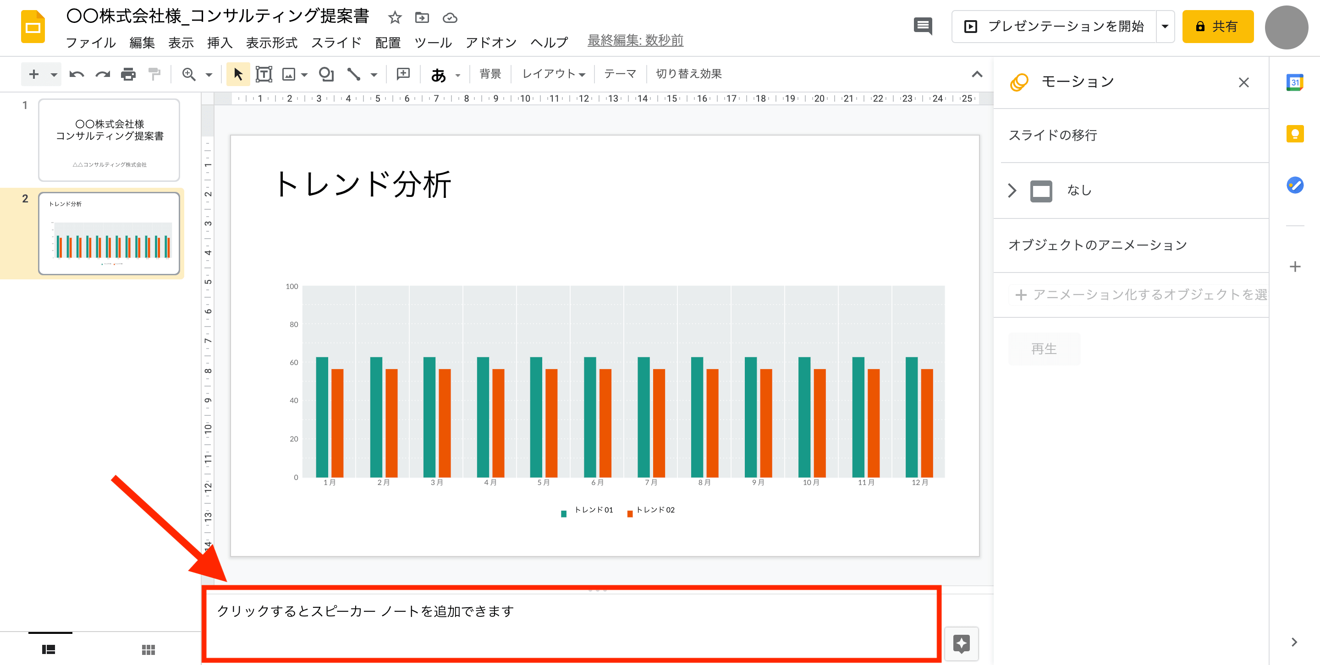Open the input tools dropdown arrow
The image size is (1320, 665).
(x=457, y=76)
